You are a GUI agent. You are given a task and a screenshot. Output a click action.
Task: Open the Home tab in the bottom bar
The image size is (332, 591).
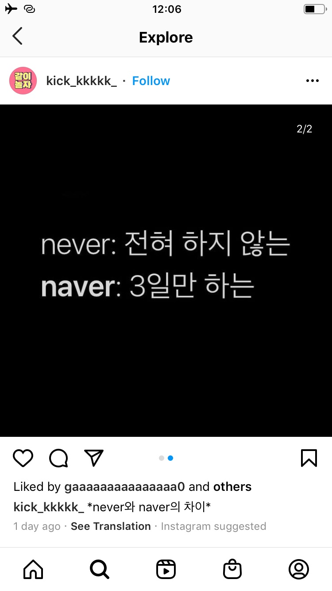pos(33,569)
